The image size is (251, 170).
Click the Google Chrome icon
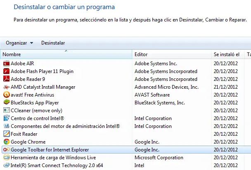(x=6, y=142)
